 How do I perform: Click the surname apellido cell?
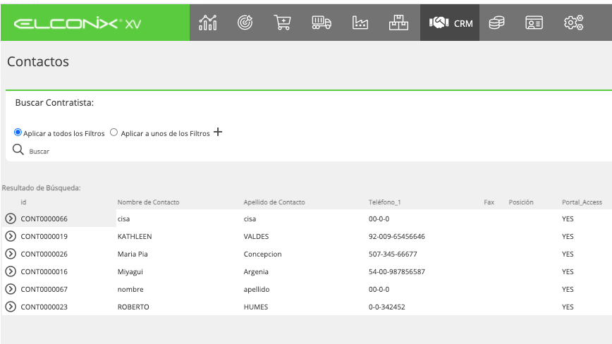coord(257,290)
